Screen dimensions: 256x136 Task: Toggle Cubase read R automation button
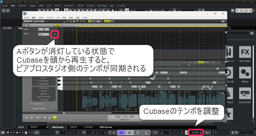(48, 11)
